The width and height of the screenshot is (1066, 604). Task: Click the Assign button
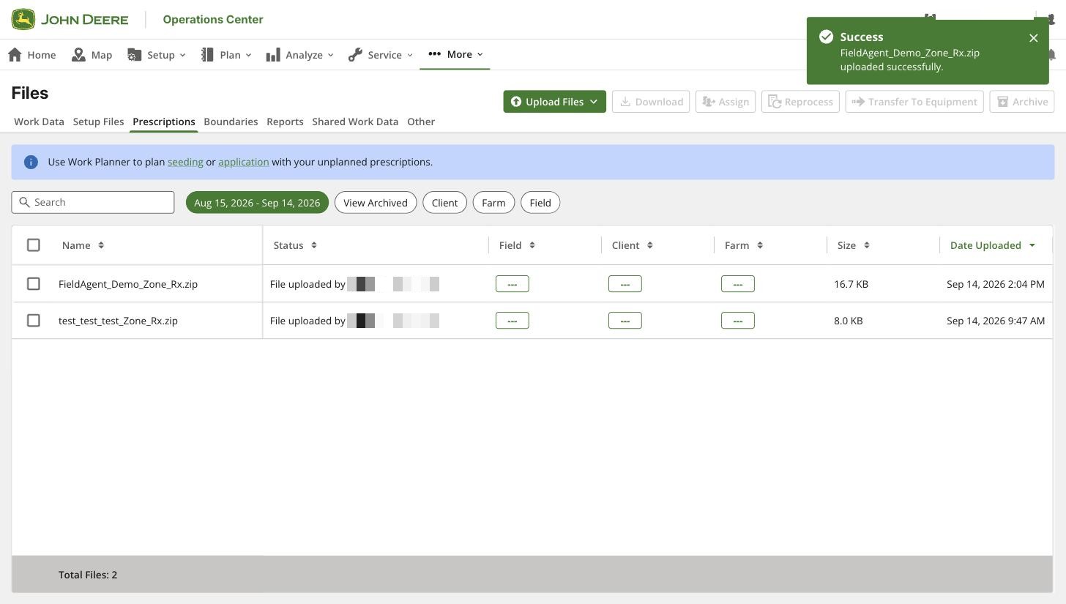[x=726, y=102]
